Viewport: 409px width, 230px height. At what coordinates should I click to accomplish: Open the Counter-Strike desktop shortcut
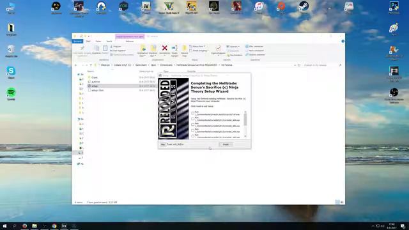[192, 7]
